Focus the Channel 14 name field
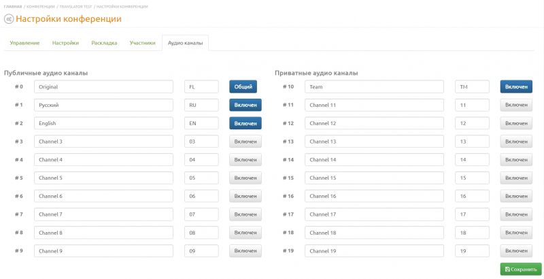Viewport: 544px width, 279px height. [375, 160]
